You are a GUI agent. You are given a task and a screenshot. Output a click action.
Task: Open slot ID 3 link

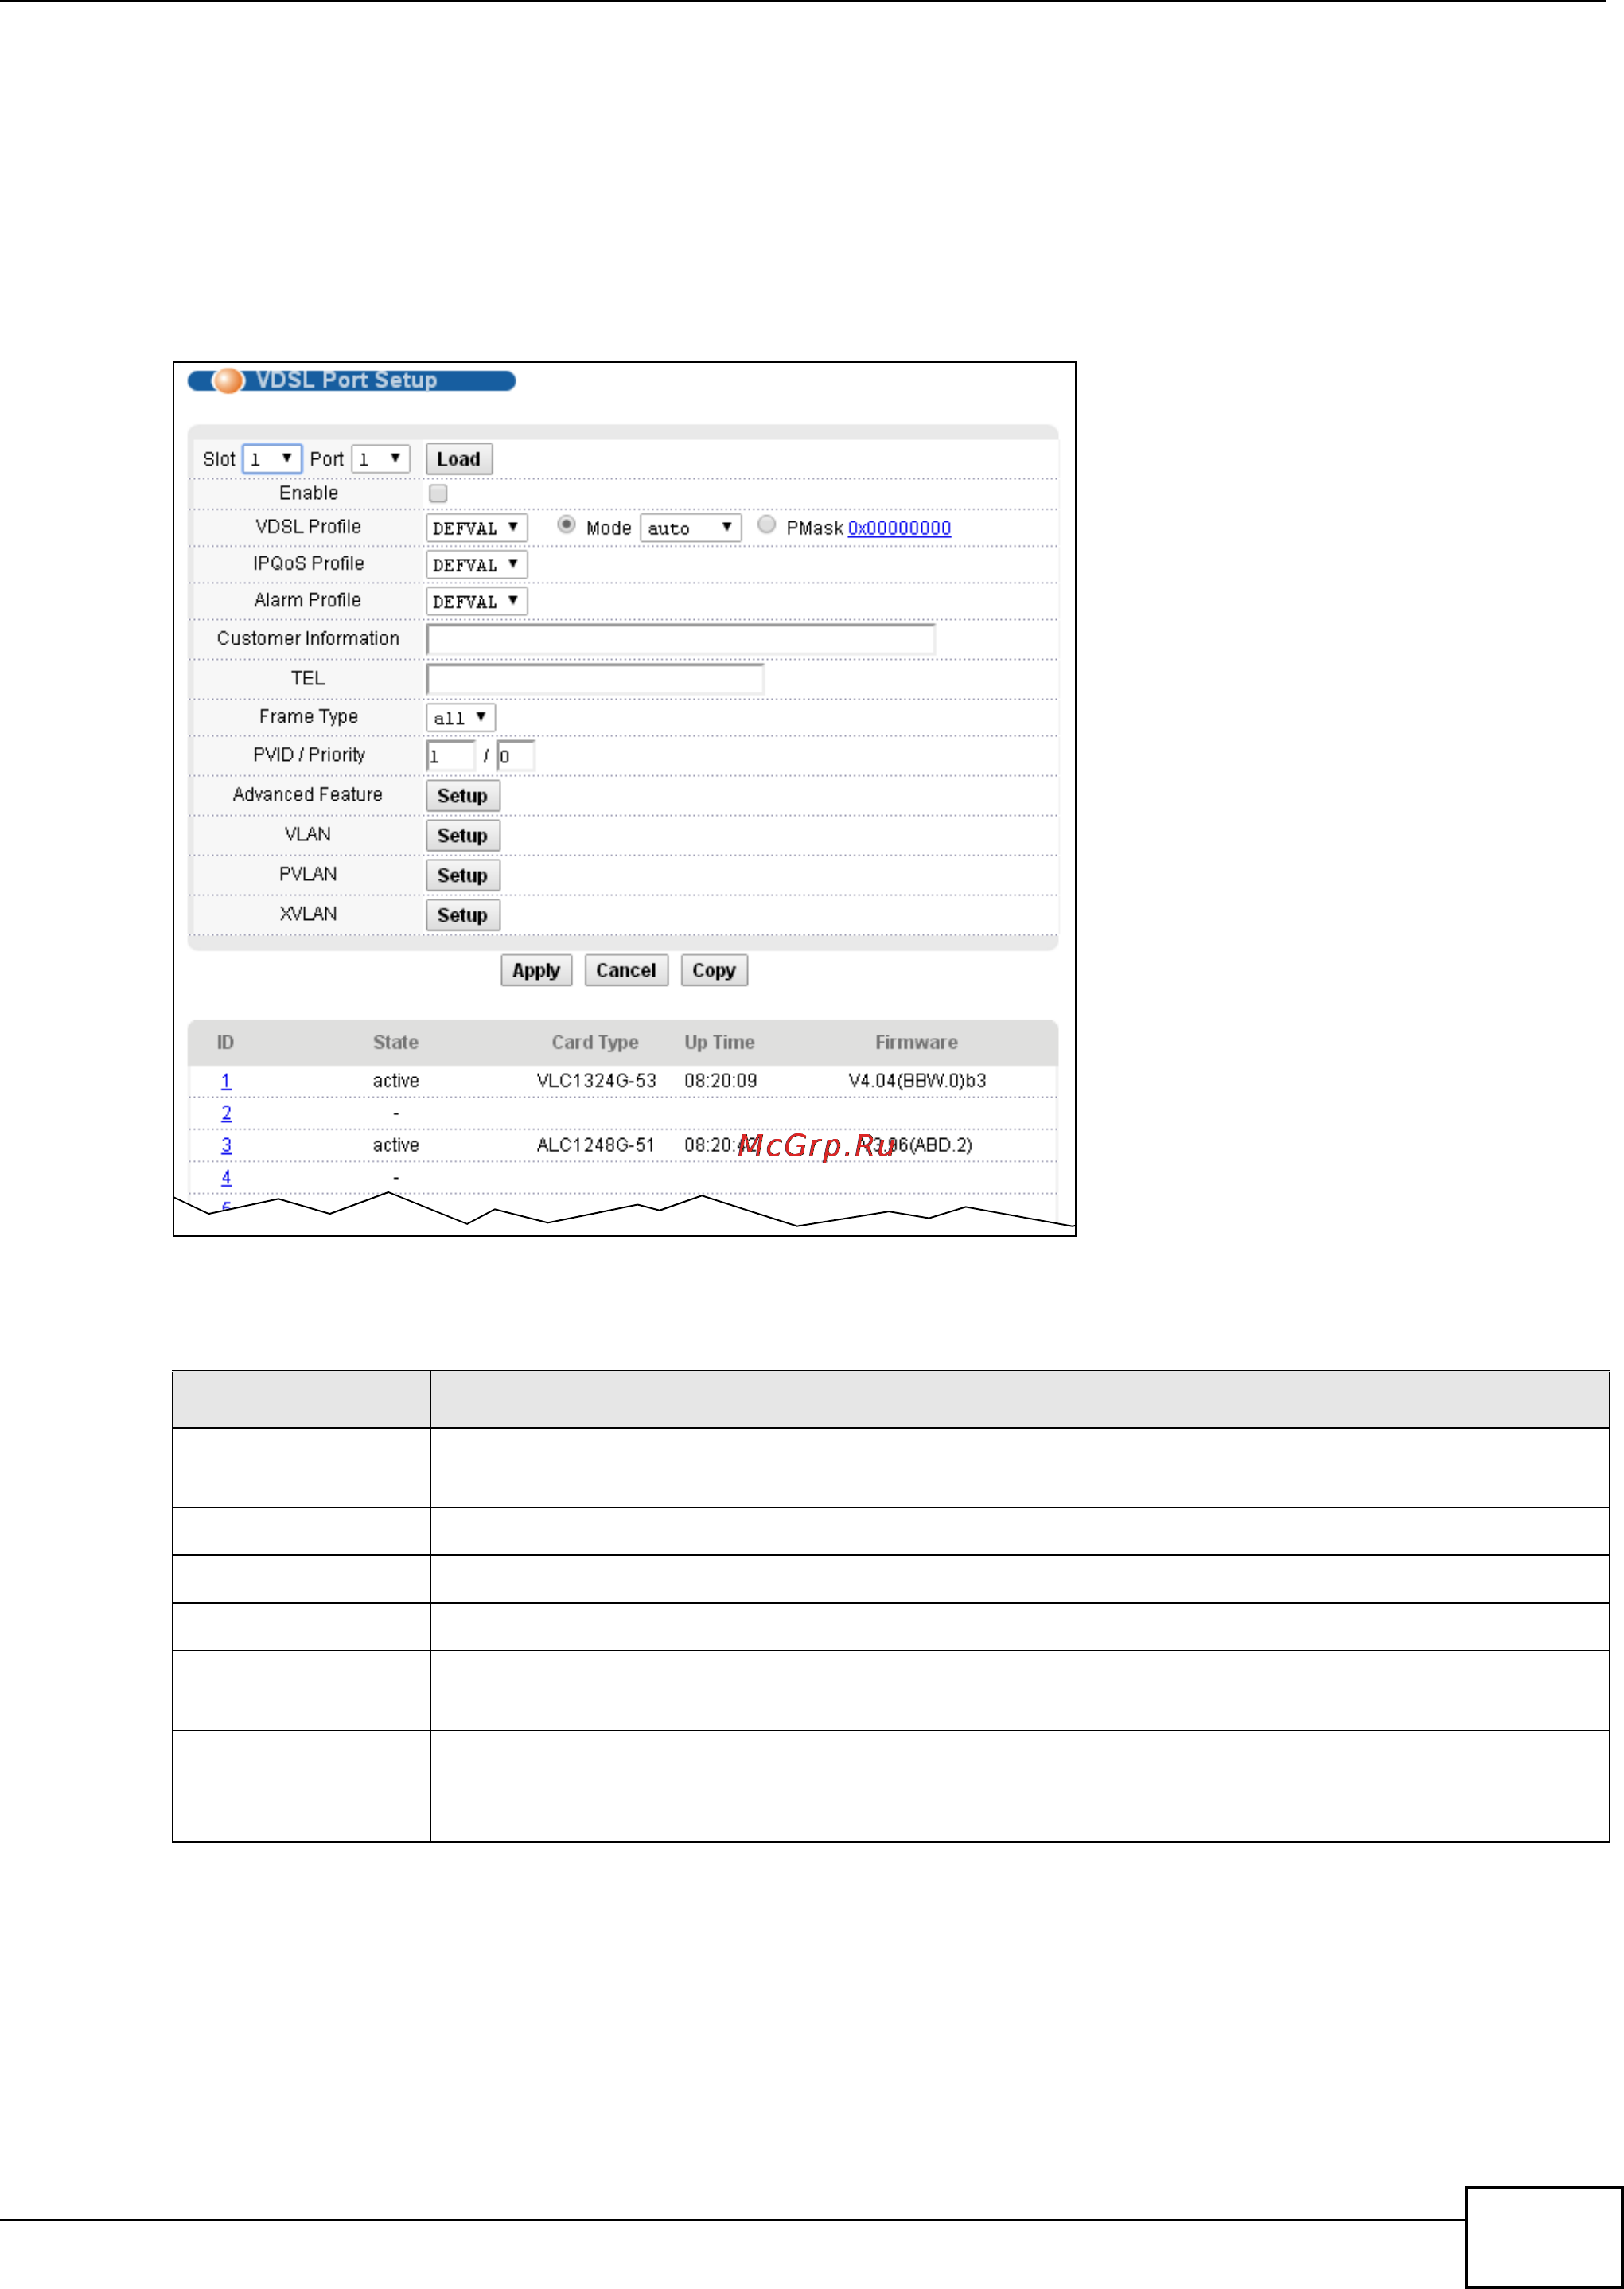point(226,1145)
